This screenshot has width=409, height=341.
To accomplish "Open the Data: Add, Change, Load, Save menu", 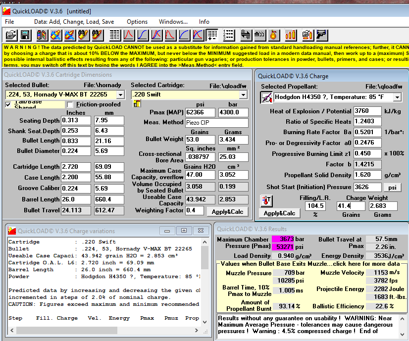I will pos(74,22).
